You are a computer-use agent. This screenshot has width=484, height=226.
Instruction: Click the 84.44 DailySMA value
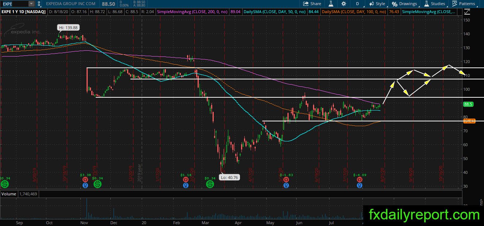(313, 12)
